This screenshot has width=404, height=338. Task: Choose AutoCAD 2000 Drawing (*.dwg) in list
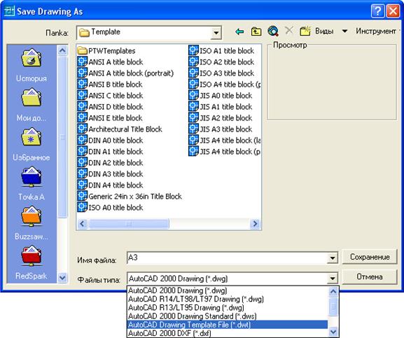pyautogui.click(x=228, y=290)
